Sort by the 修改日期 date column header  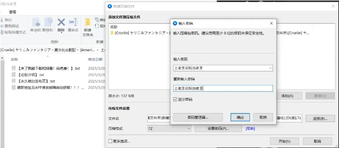(x=95, y=59)
